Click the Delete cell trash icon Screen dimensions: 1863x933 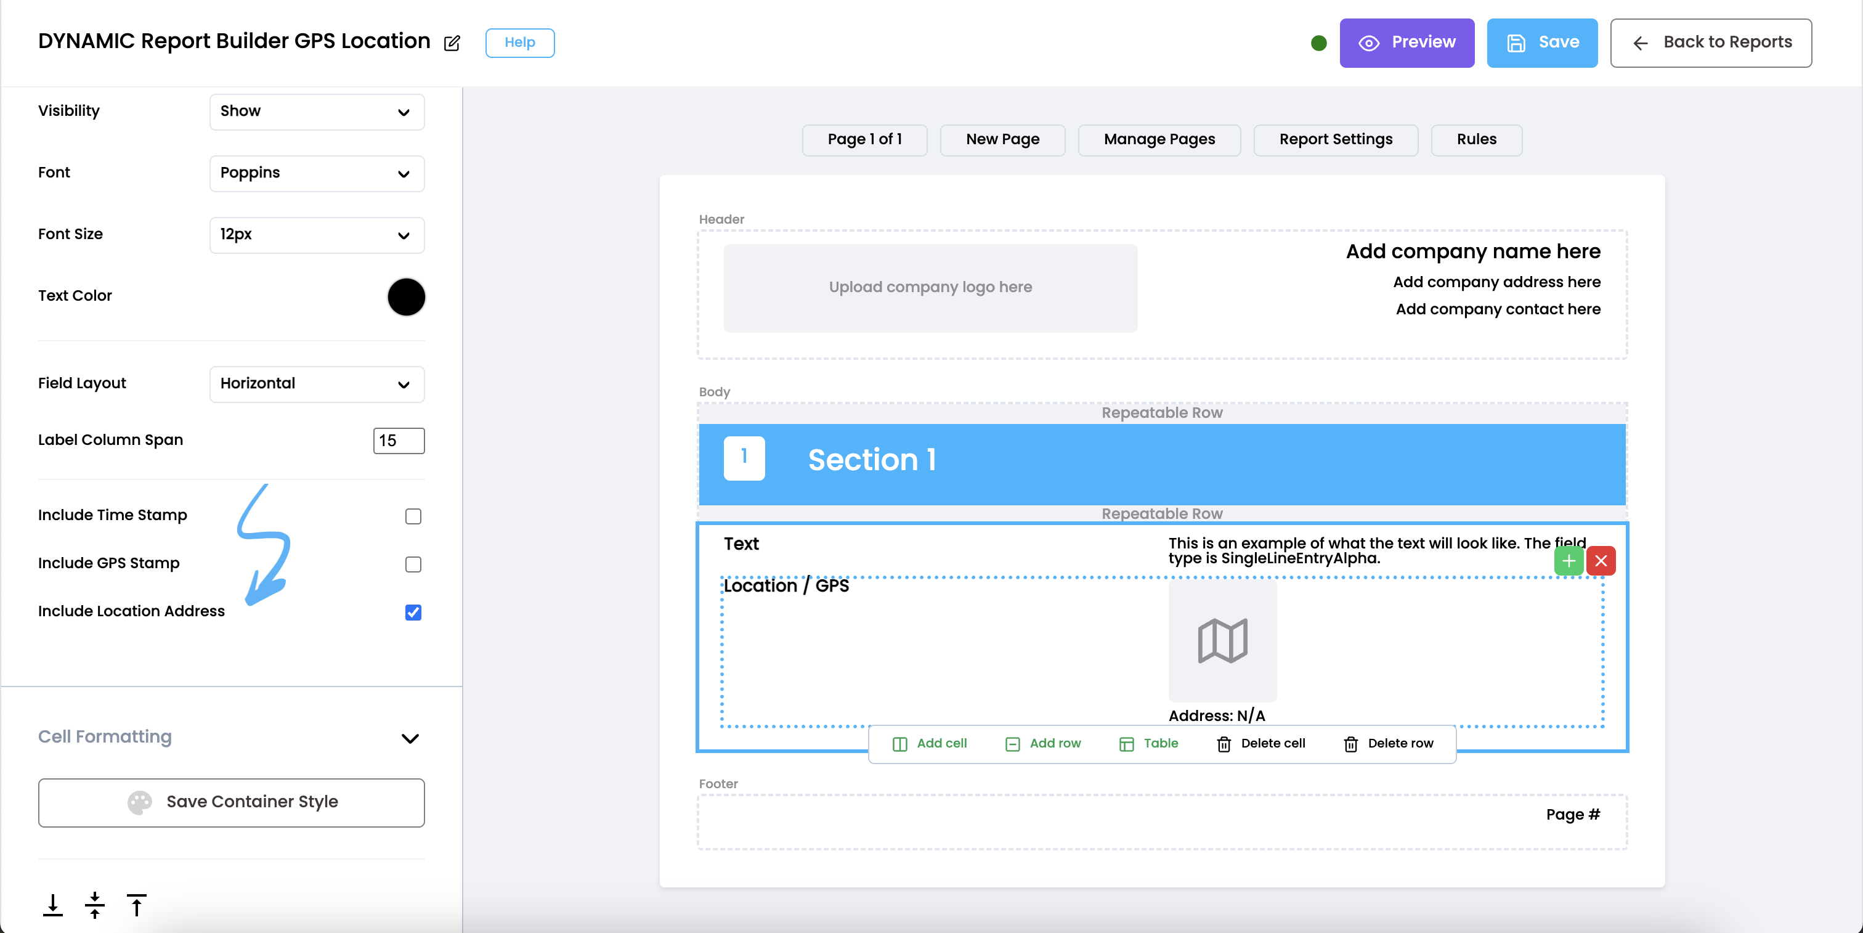(1224, 744)
